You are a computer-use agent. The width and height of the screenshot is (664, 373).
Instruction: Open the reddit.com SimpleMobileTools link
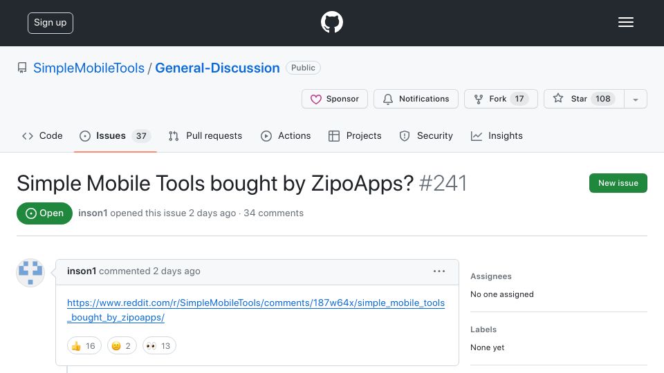pyautogui.click(x=256, y=310)
